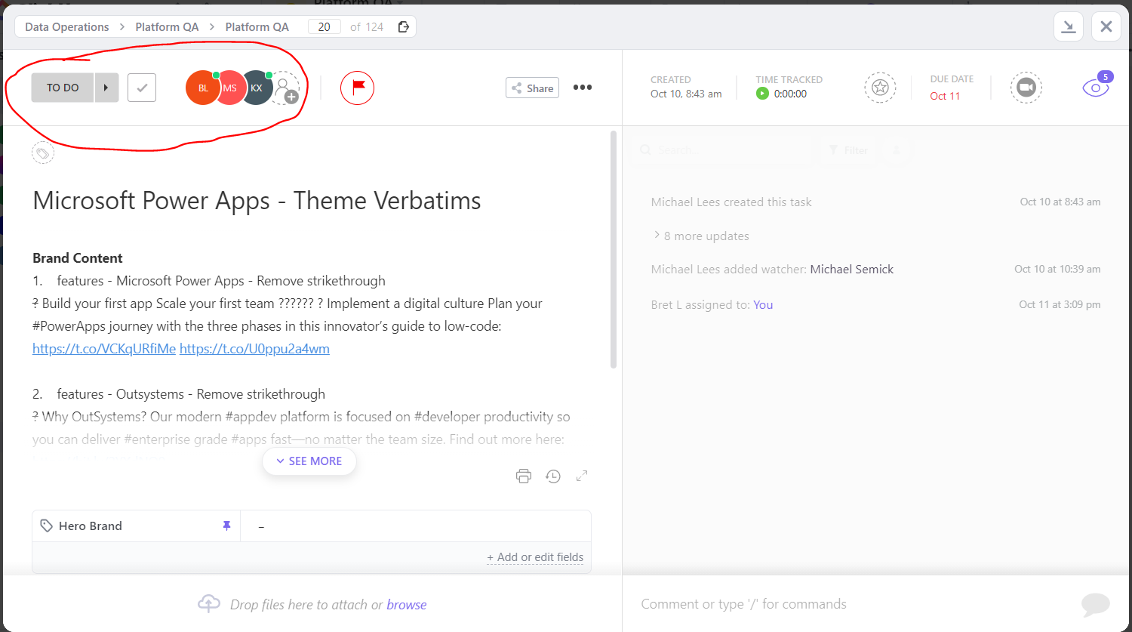1132x632 pixels.
Task: Click the activity search field
Action: tap(724, 150)
